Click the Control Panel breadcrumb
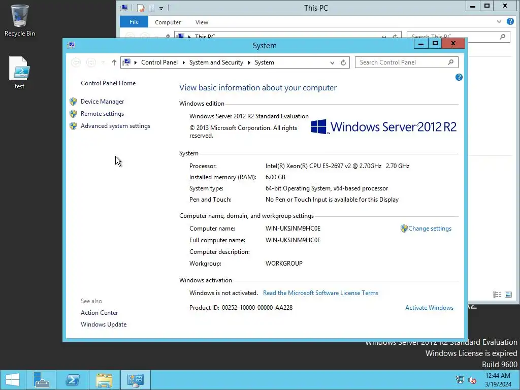Viewport: 520px width, 390px height. tap(159, 62)
